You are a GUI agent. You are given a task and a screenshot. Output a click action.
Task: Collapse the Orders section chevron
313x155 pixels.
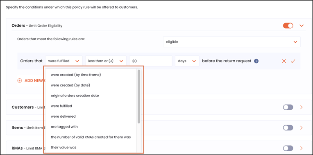tap(302, 25)
